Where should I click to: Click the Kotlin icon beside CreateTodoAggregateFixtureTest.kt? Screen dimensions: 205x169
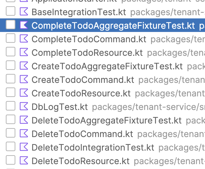pyautogui.click(x=24, y=66)
